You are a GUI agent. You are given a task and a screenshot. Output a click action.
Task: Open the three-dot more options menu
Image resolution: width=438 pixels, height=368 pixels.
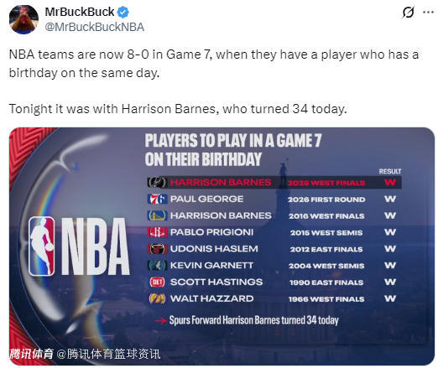(x=428, y=13)
